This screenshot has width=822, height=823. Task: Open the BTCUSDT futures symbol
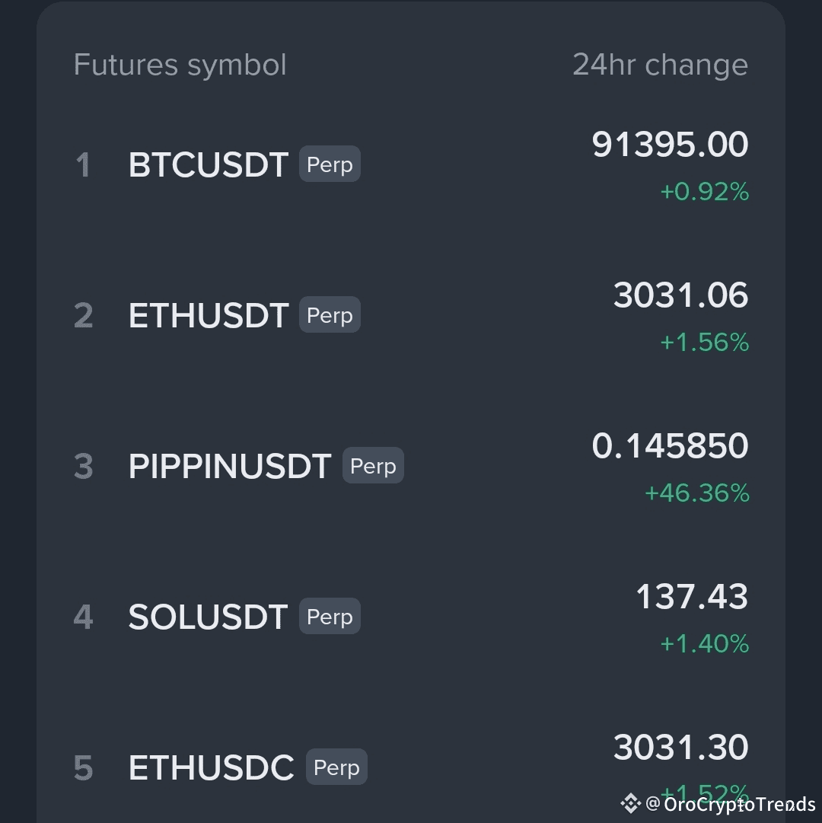pos(208,164)
